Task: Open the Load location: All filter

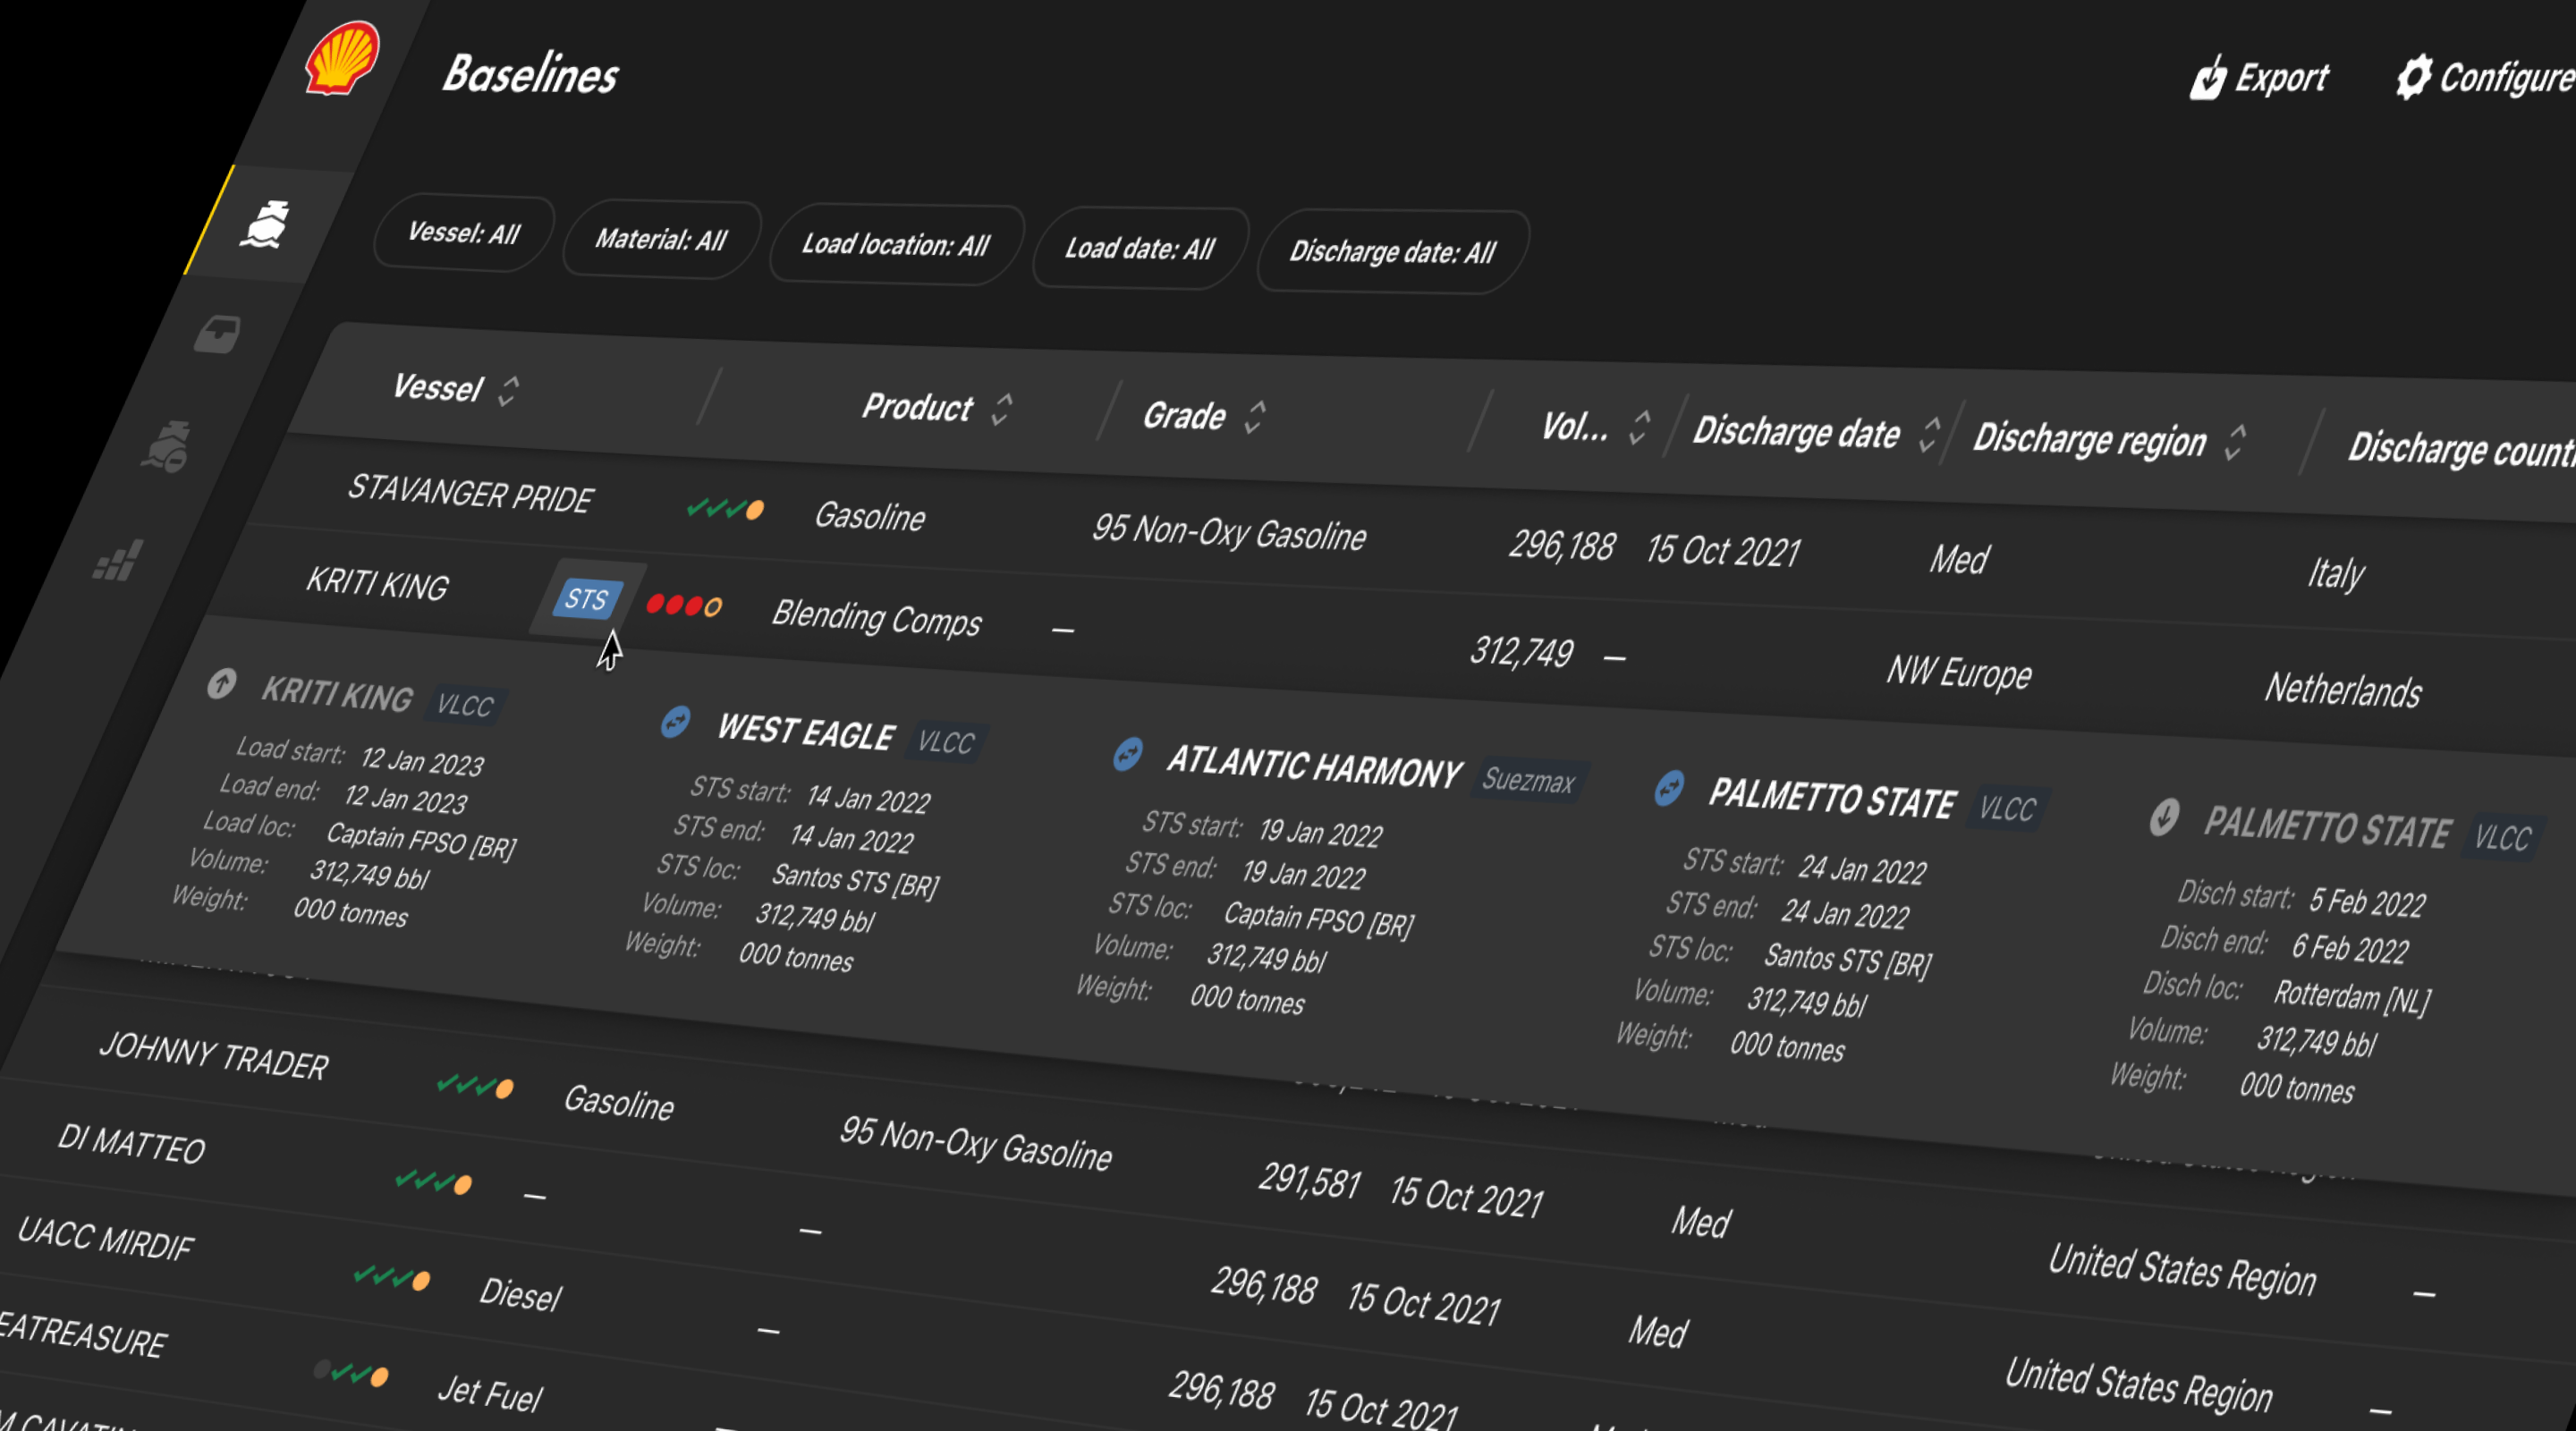Action: pos(895,245)
